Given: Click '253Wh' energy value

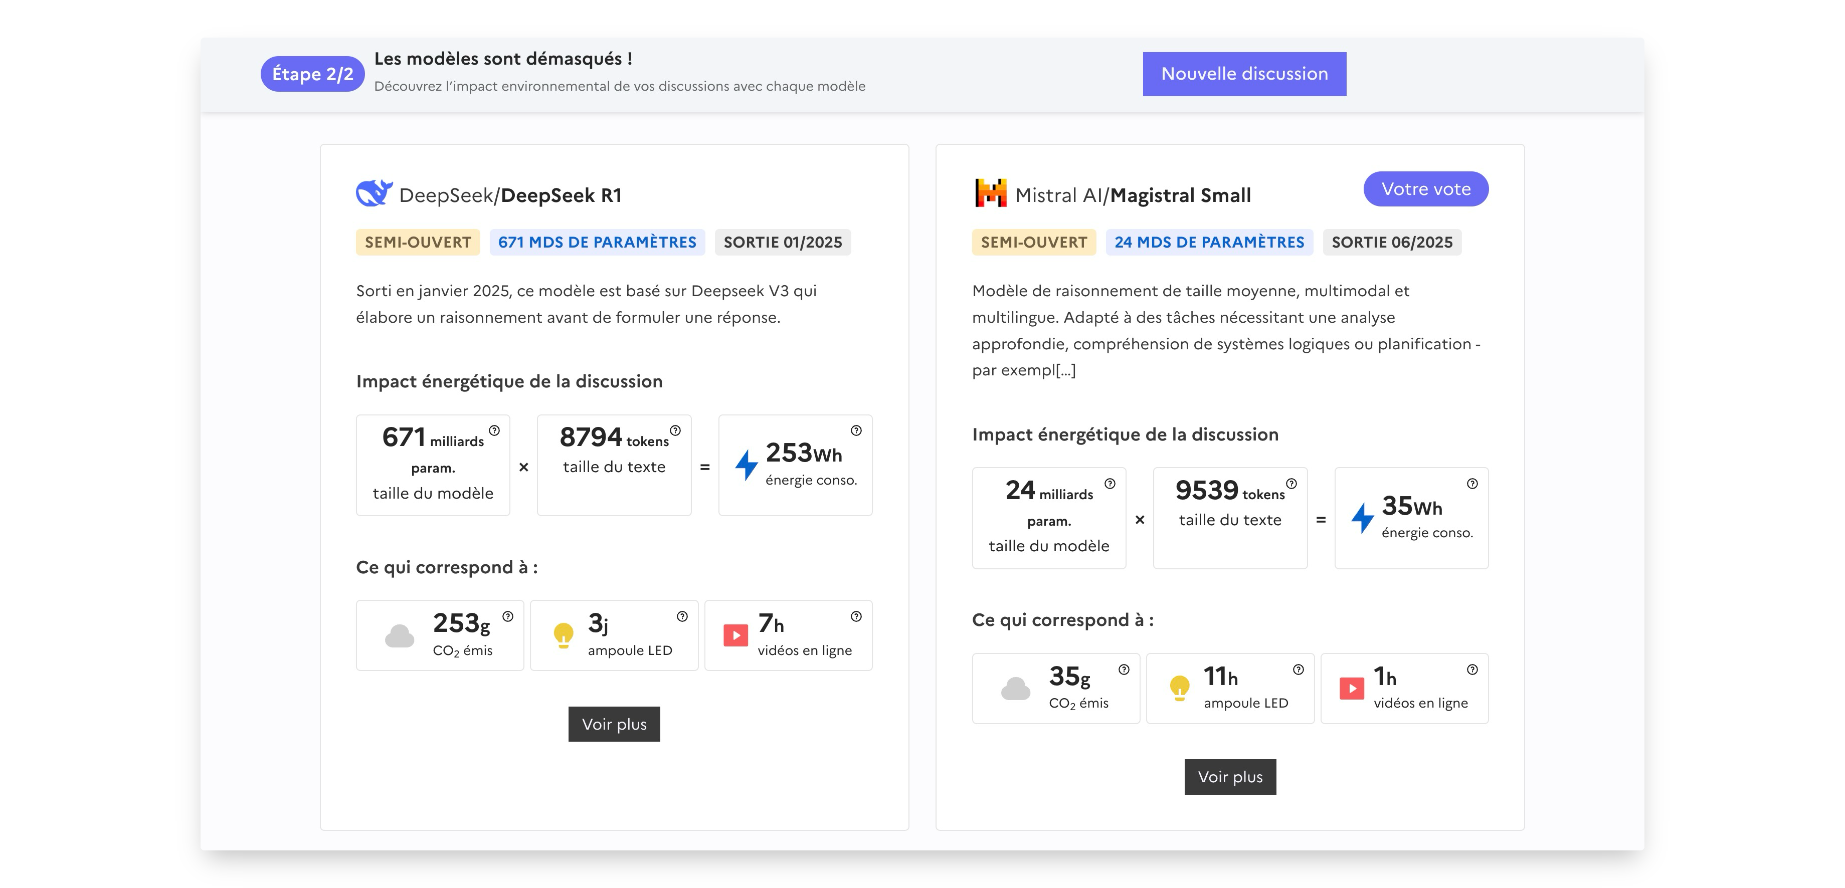Looking at the screenshot, I should click(804, 453).
